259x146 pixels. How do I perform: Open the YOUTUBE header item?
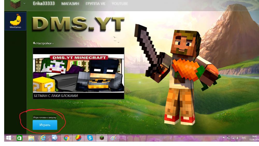120,4
